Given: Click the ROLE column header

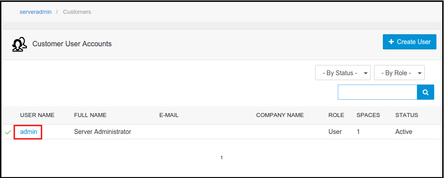Looking at the screenshot, I should [336, 115].
